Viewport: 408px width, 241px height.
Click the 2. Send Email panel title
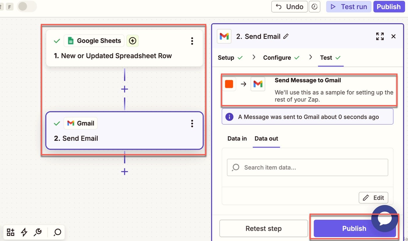[x=258, y=36]
